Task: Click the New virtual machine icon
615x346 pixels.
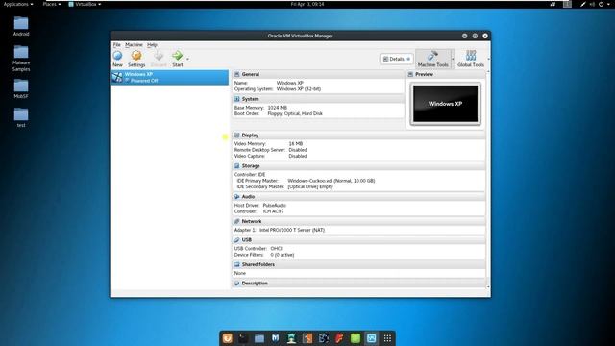Action: [117, 56]
